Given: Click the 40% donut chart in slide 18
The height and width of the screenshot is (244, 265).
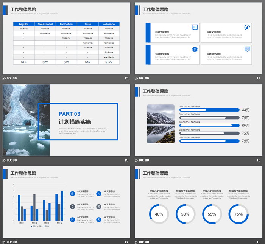Looking at the screenshot, I should coord(159,214).
